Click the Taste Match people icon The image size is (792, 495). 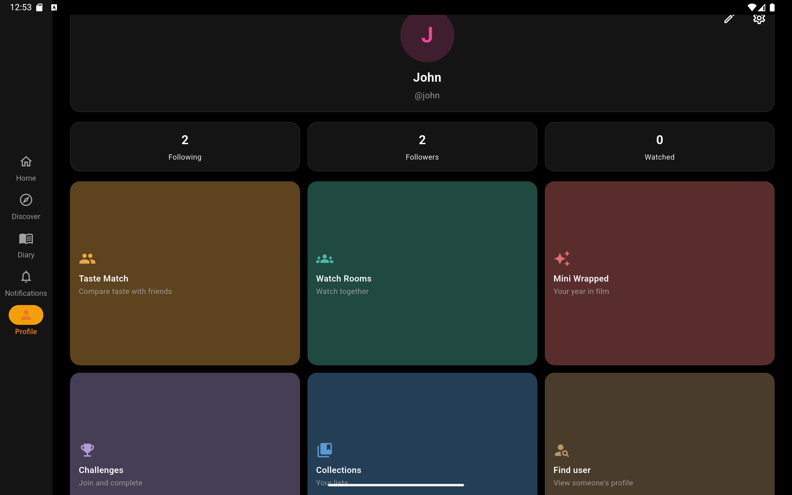pos(87,258)
